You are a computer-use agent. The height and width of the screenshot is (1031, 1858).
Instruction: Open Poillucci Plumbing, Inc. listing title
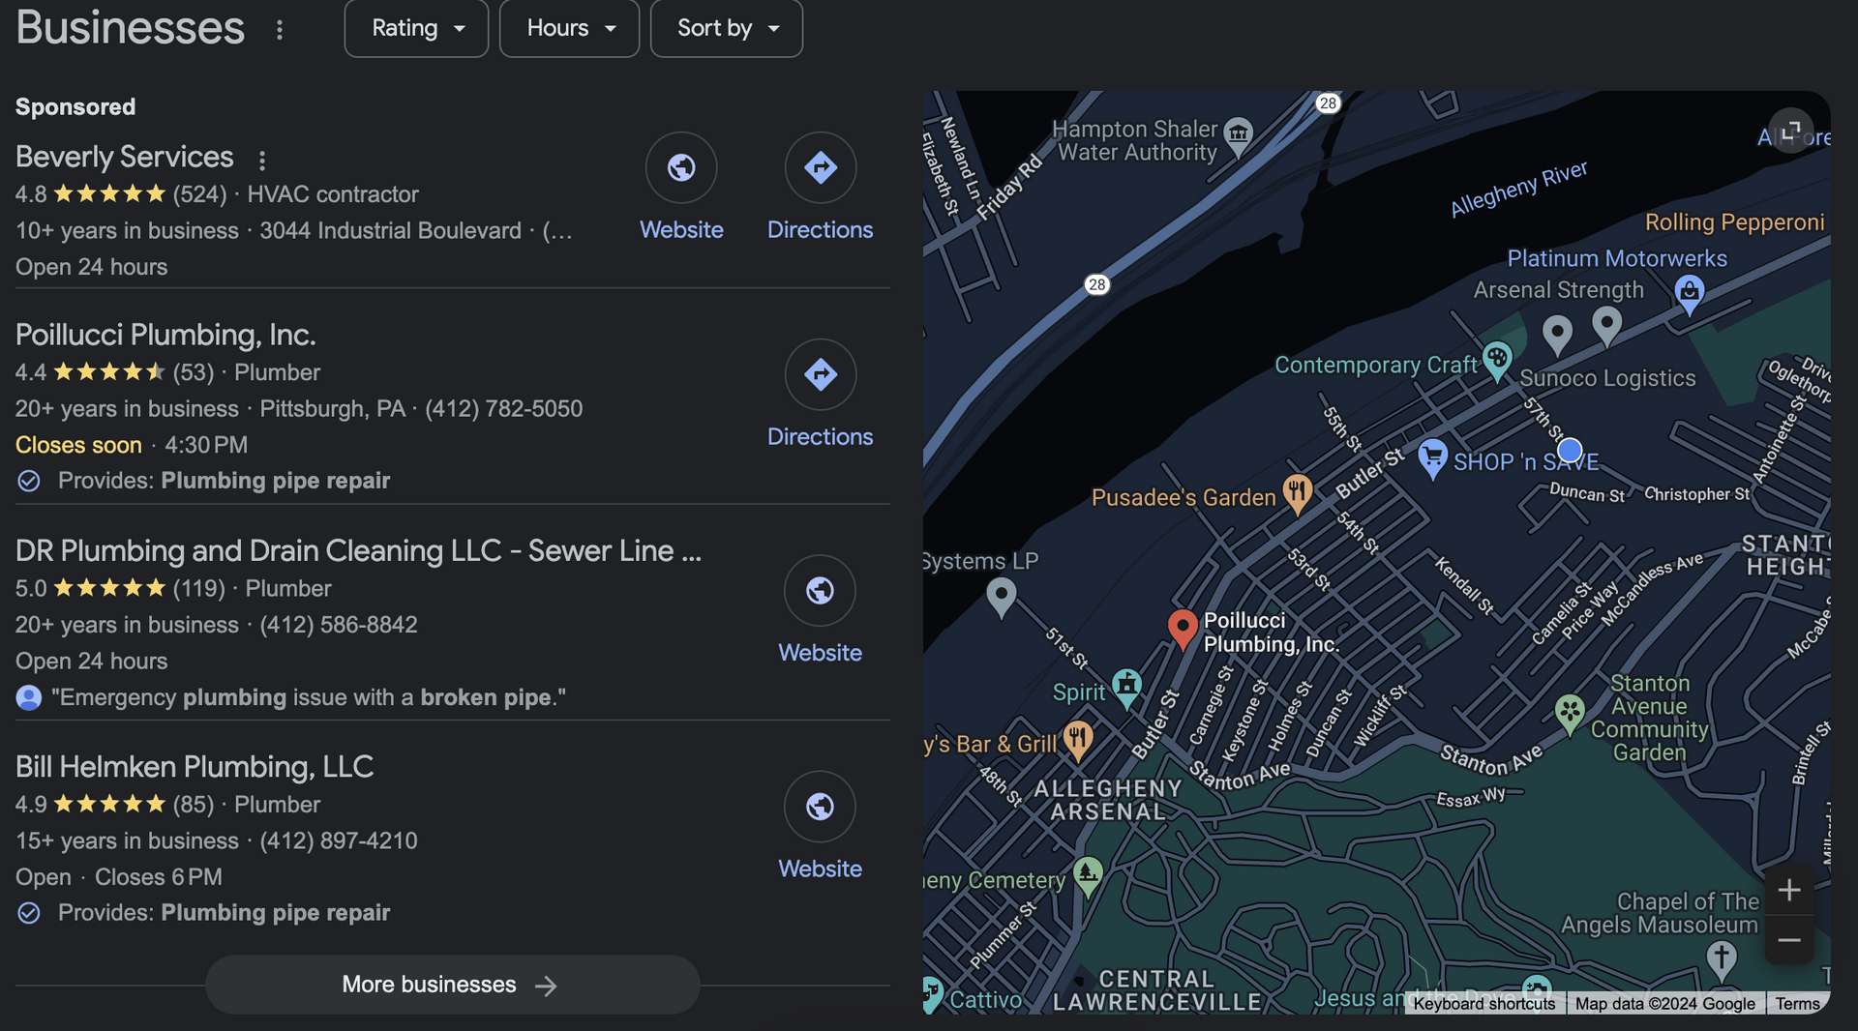[165, 335]
